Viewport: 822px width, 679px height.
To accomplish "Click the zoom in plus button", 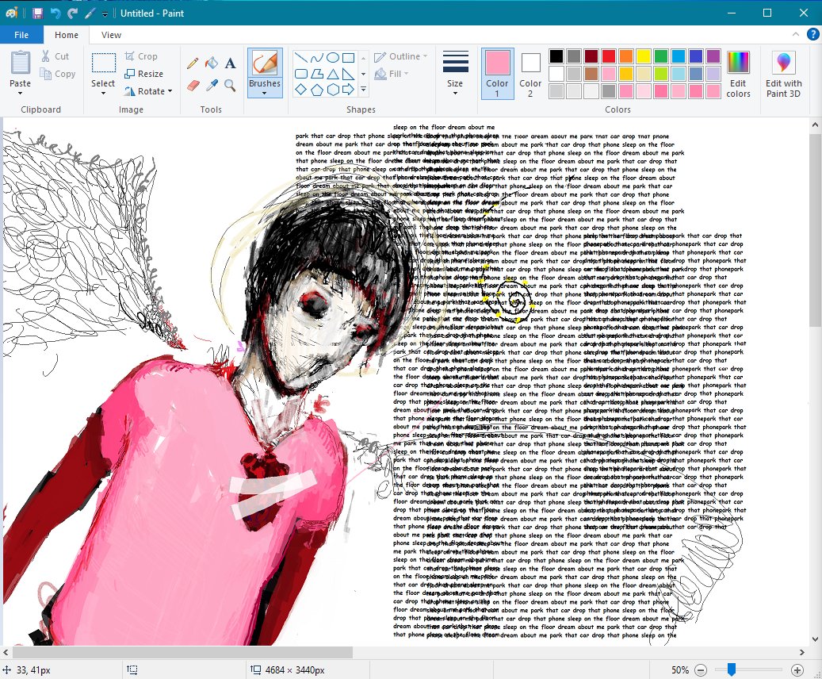I will coord(797,670).
